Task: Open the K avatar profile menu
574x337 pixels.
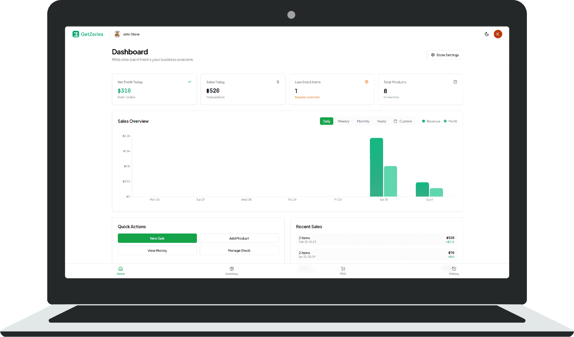Action: point(498,34)
